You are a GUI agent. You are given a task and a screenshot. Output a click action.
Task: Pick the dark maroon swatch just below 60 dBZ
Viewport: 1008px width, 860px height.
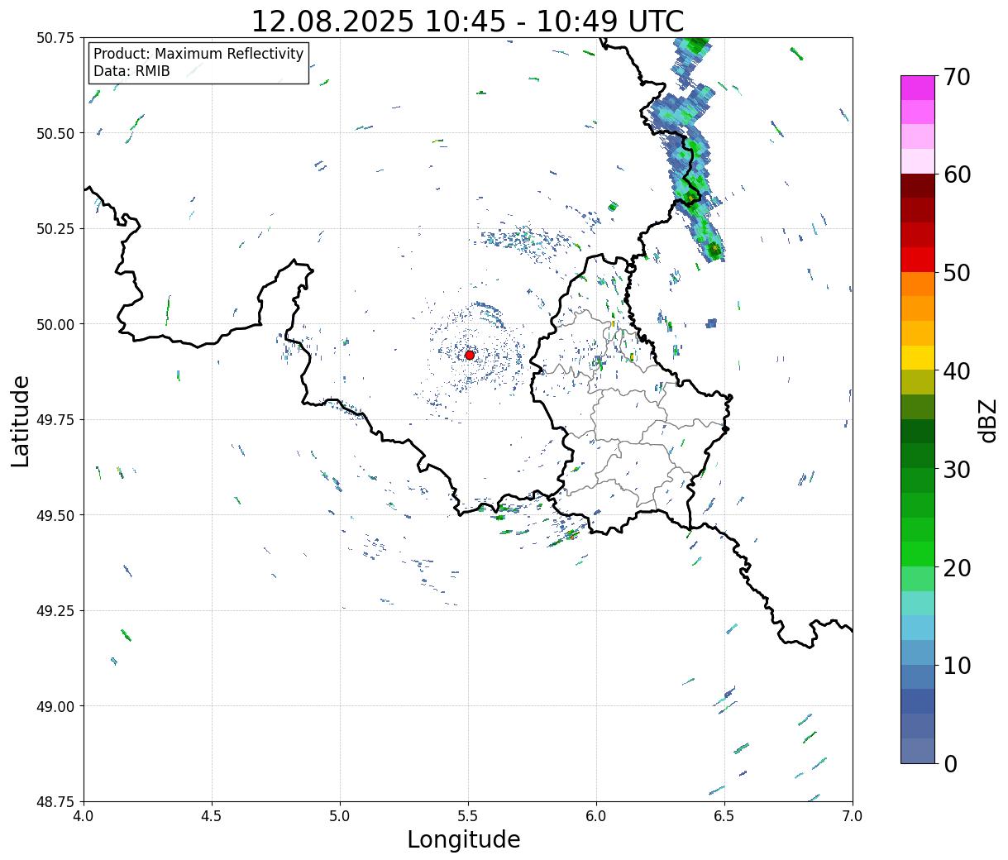pyautogui.click(x=918, y=185)
